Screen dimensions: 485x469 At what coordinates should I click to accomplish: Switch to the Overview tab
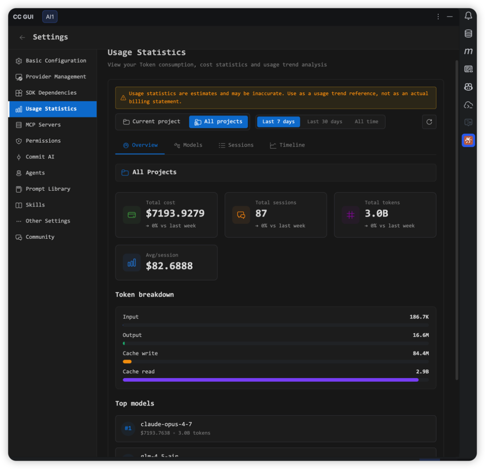click(x=140, y=145)
